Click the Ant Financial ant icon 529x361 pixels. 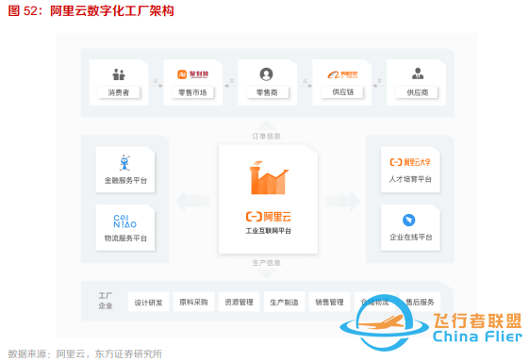tap(125, 163)
